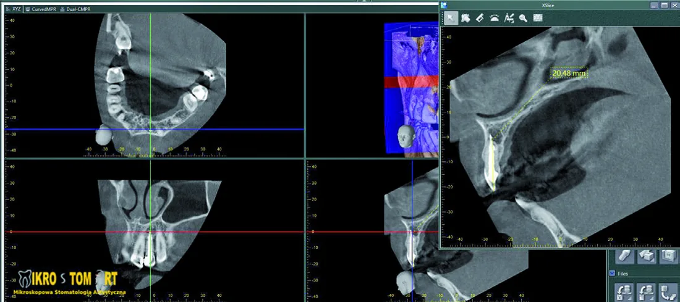This screenshot has height=302, width=680.
Task: Click the cylinder tool icon above Files
Action: (624, 256)
